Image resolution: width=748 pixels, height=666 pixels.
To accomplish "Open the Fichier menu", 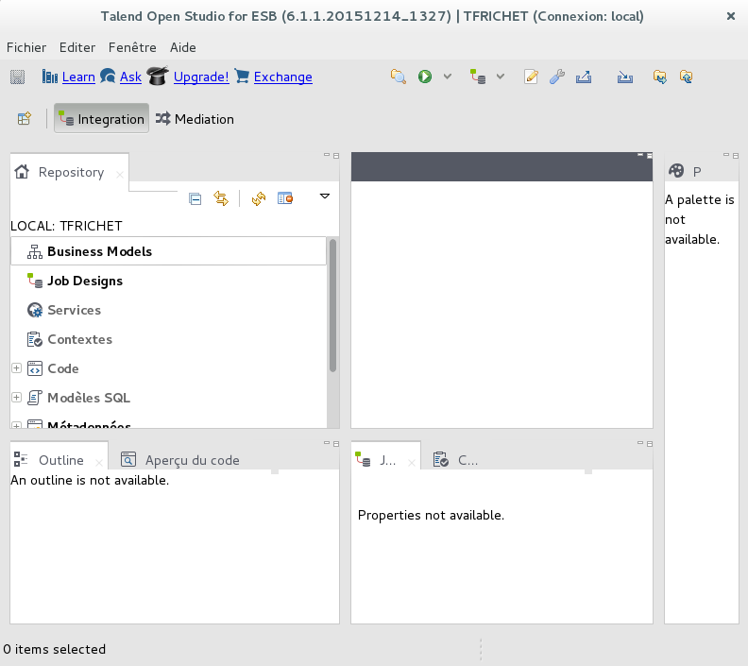I will (x=26, y=47).
